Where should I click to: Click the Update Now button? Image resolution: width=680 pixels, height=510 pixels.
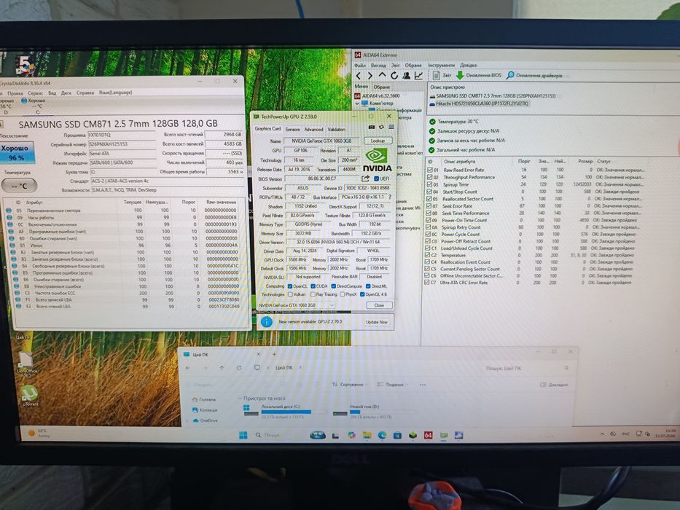377,322
